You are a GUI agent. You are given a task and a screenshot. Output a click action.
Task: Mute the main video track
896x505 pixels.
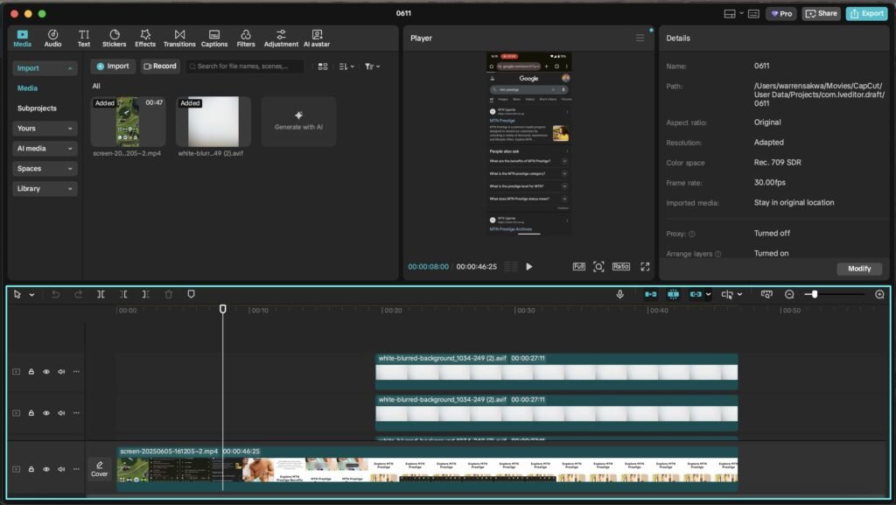61,469
